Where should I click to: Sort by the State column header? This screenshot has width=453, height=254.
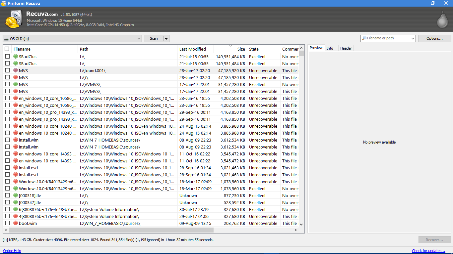pos(264,49)
